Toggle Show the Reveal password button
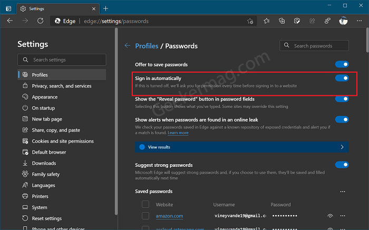Viewport: 369px width, 230px height. [342, 99]
